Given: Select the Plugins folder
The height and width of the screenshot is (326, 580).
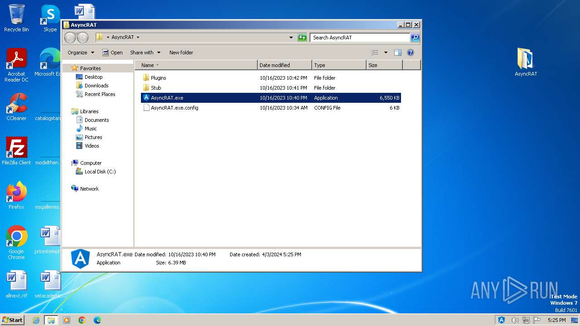Looking at the screenshot, I should point(271,78).
